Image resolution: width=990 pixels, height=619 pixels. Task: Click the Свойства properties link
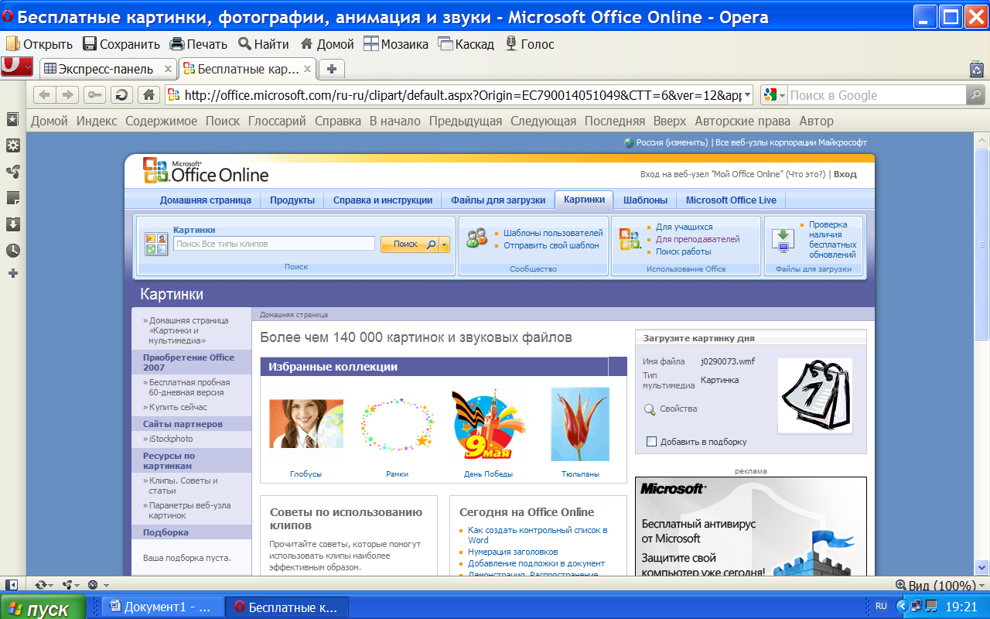click(678, 409)
